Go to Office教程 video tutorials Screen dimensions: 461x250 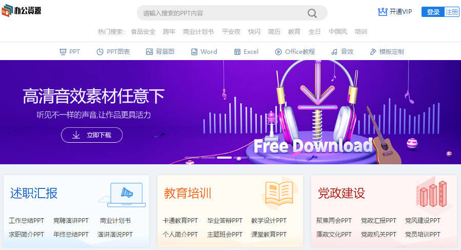pyautogui.click(x=295, y=52)
